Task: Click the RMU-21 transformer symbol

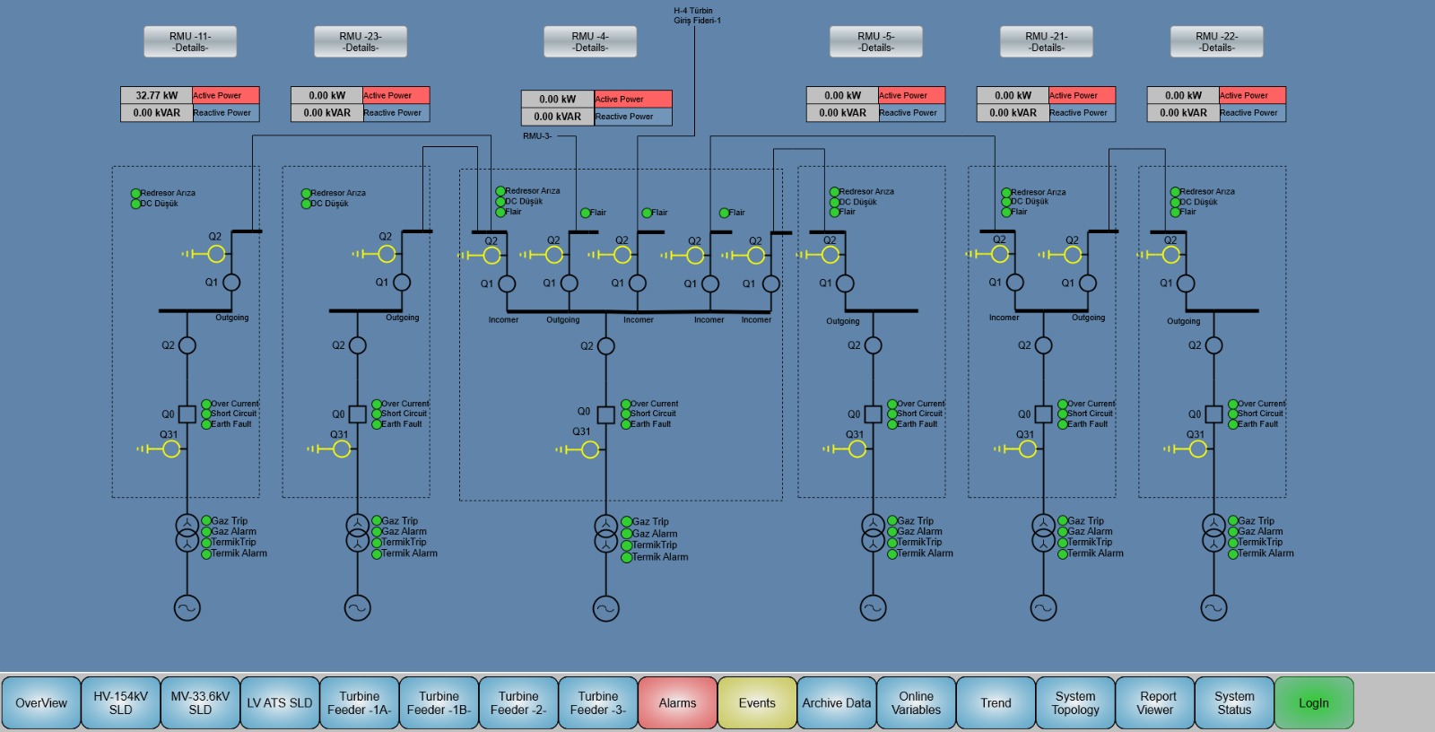Action: [1043, 533]
